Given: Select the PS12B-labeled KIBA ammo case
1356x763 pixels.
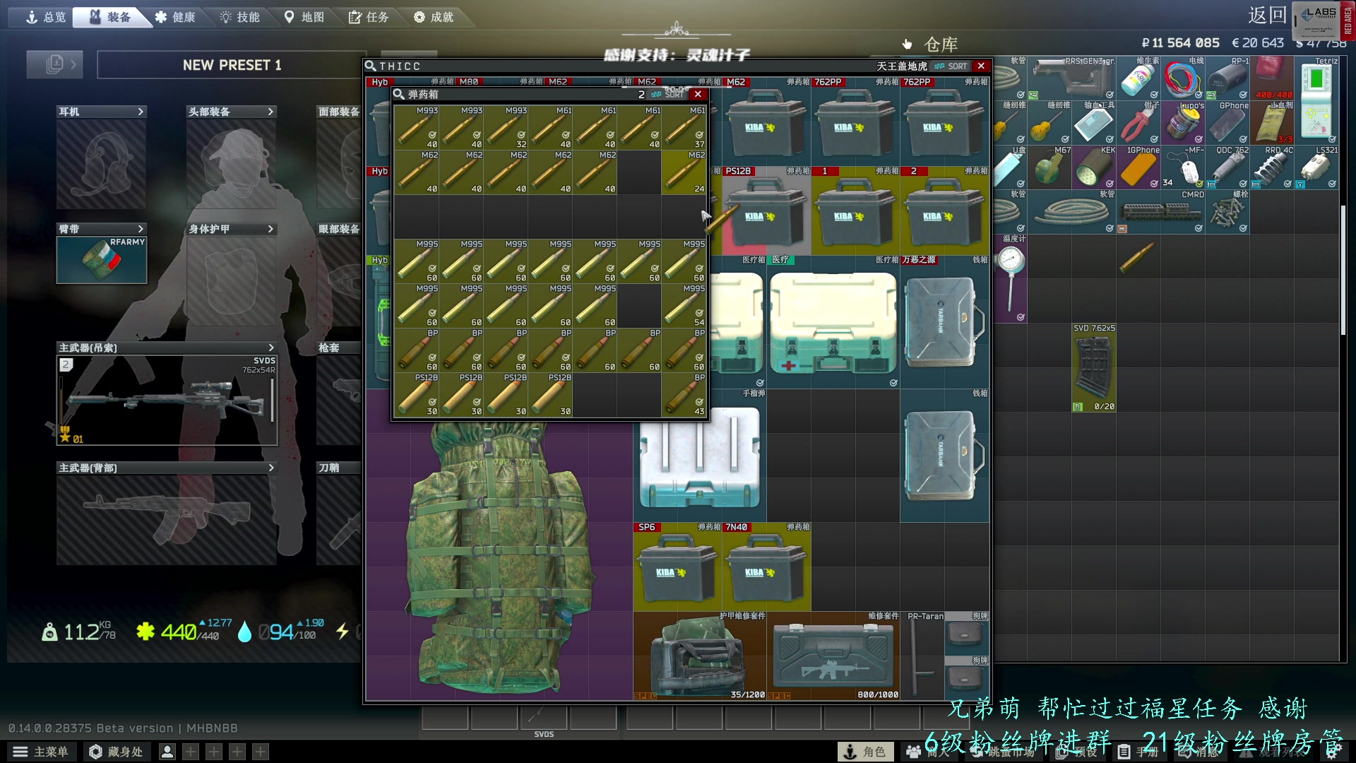Looking at the screenshot, I should click(x=767, y=211).
